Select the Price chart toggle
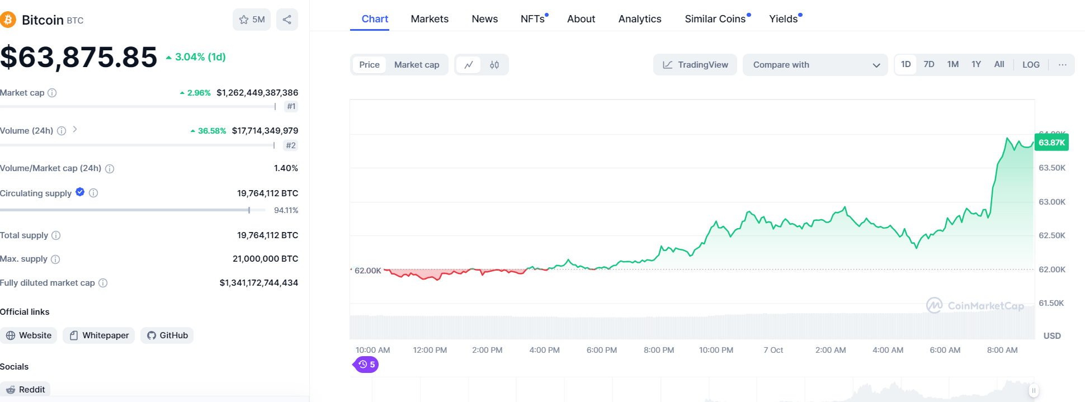 pyautogui.click(x=369, y=65)
